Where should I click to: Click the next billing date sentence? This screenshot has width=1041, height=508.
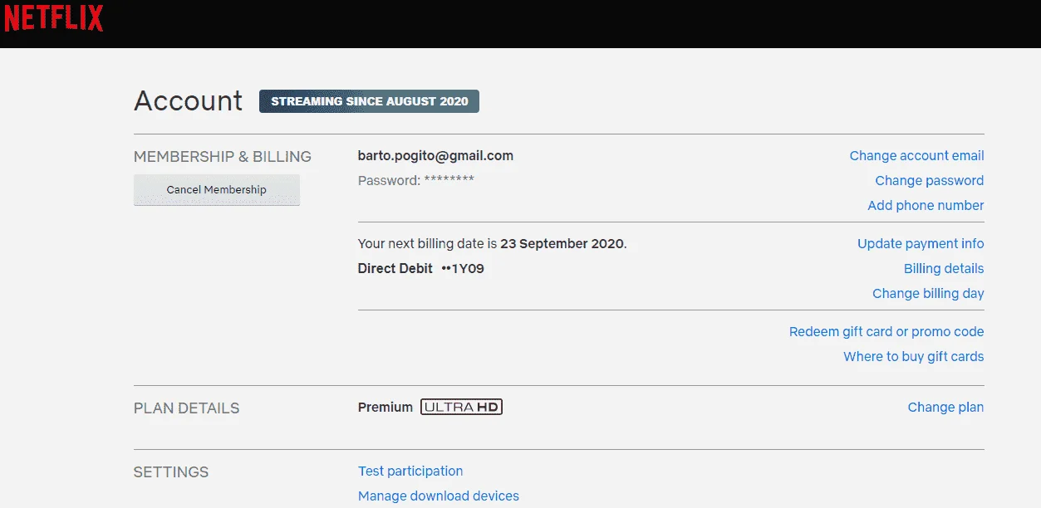pos(492,244)
